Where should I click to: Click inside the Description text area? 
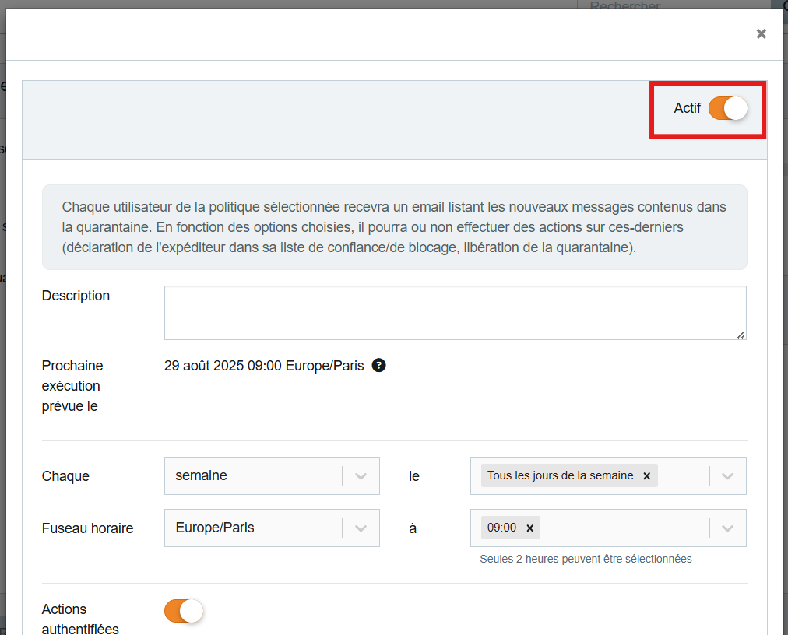pos(455,312)
